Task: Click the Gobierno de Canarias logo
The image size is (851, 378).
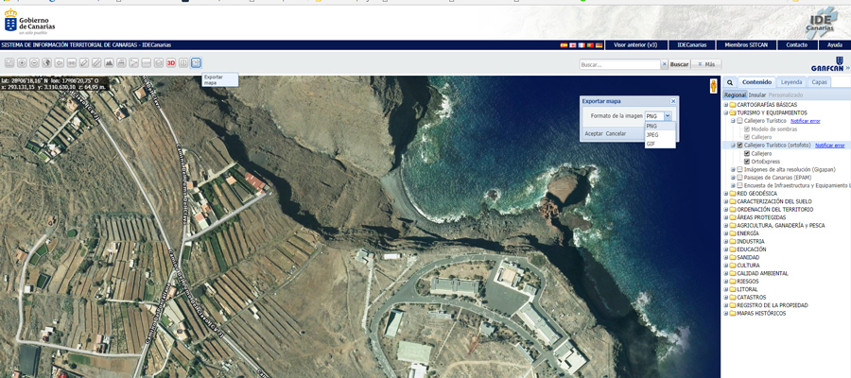Action: pos(30,23)
